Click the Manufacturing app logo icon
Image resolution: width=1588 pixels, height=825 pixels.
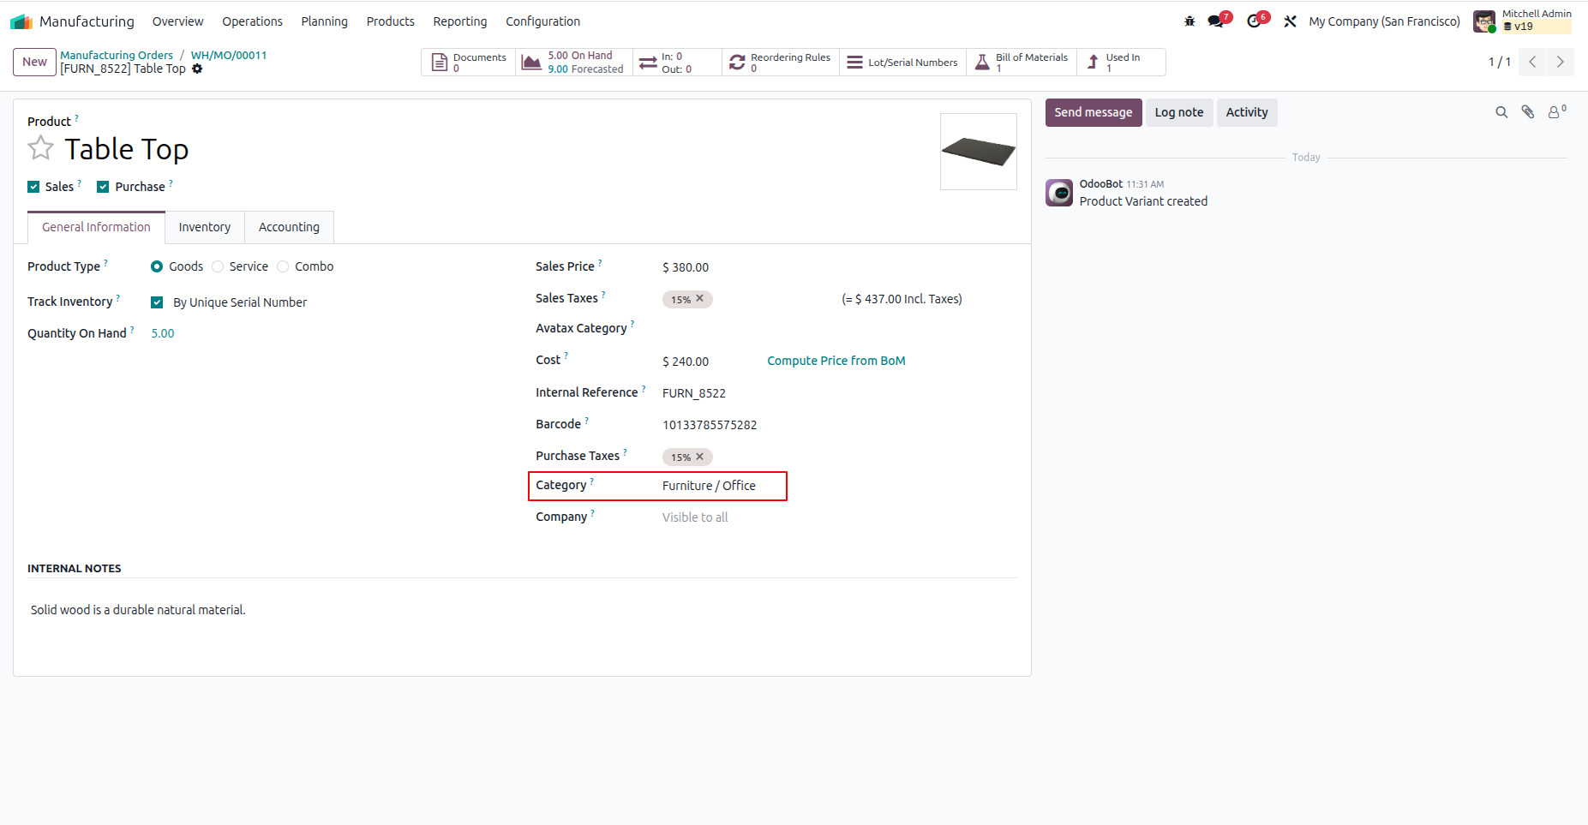coord(21,21)
